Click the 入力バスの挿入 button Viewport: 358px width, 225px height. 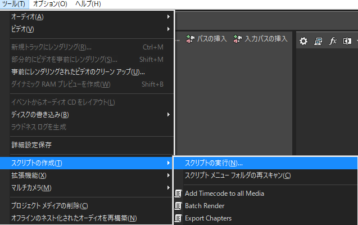tap(260, 39)
